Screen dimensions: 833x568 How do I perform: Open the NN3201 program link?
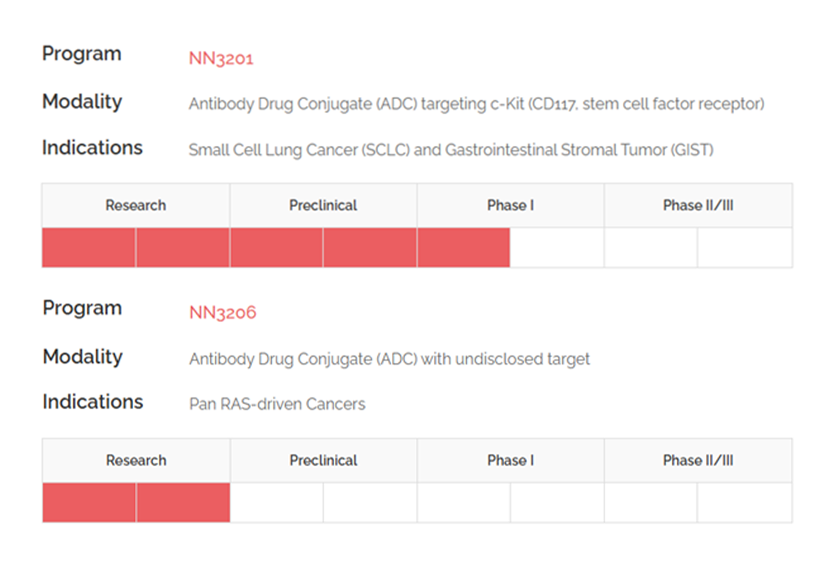[x=221, y=58]
